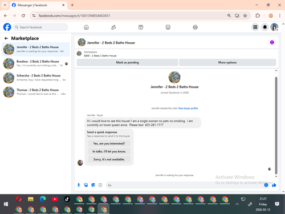Click More options button

tap(227, 62)
